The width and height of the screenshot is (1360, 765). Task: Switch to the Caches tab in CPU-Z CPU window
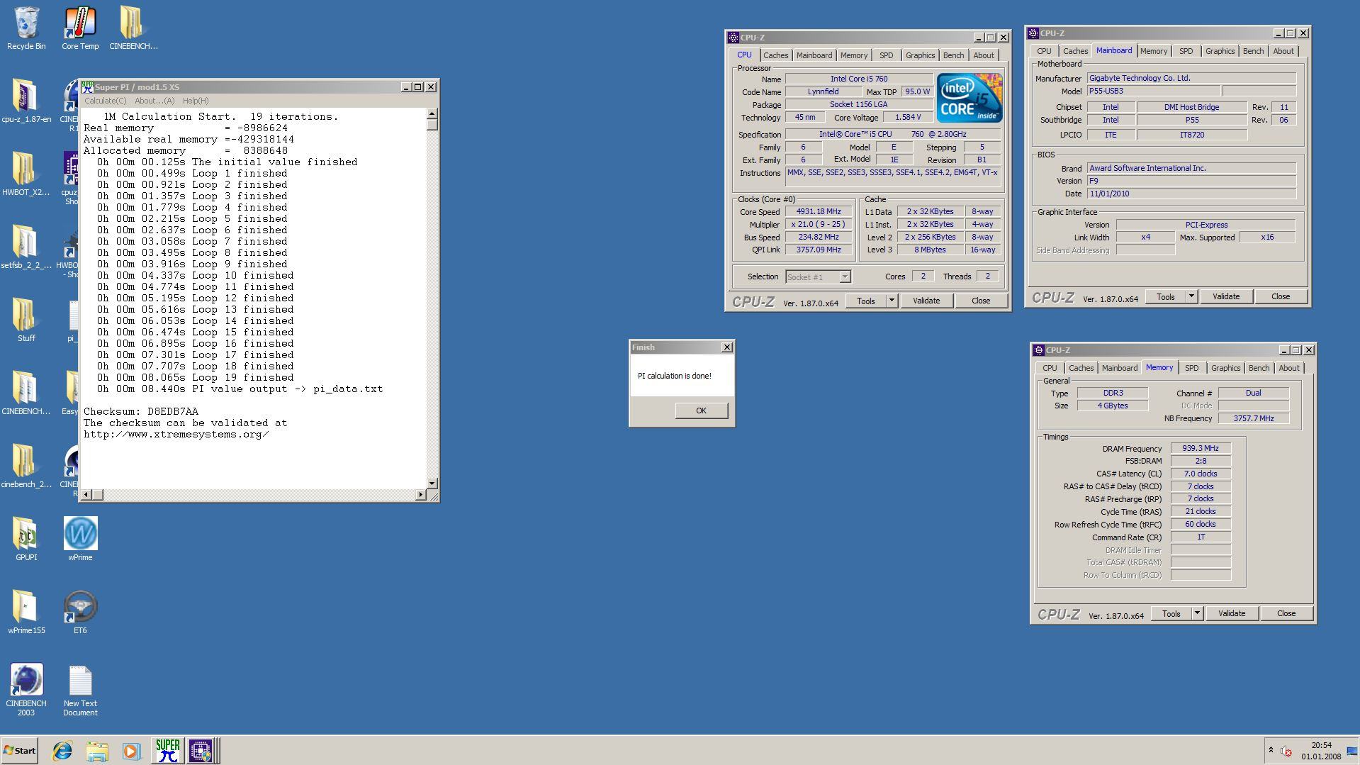775,55
